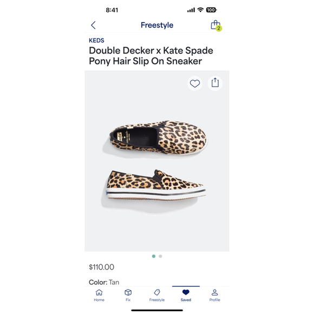Switch to the Fix tab
This screenshot has height=314, width=314.
click(x=128, y=296)
